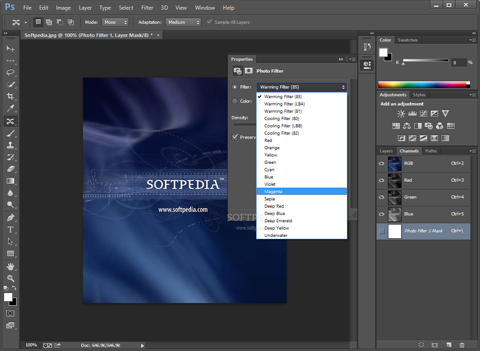Delete current channel trash icon

pos(462,345)
